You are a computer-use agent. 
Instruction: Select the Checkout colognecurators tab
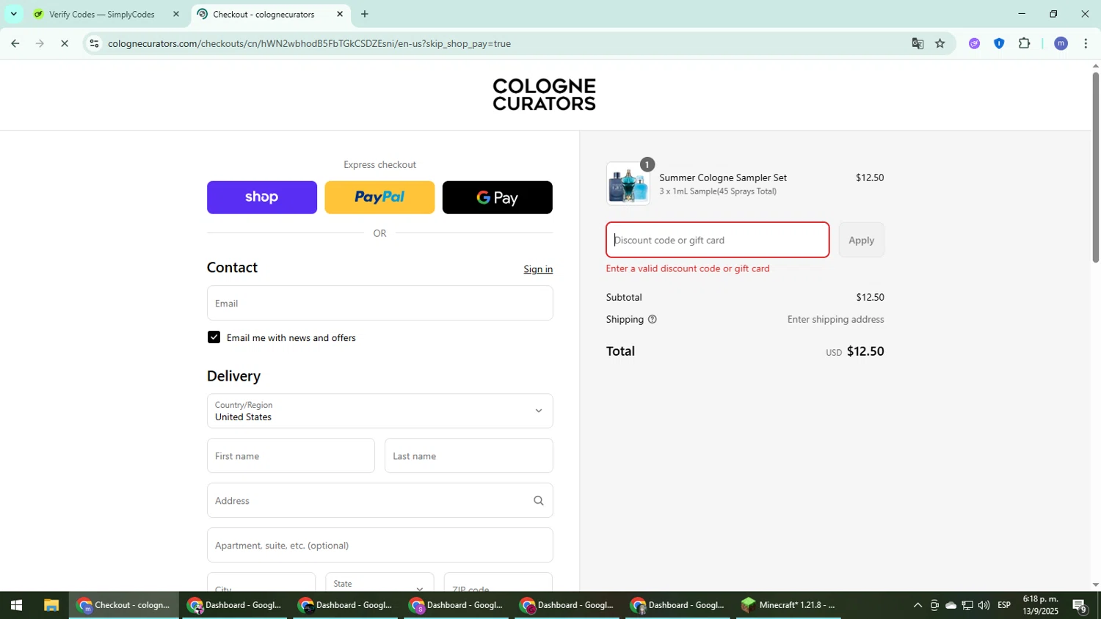coord(264,14)
